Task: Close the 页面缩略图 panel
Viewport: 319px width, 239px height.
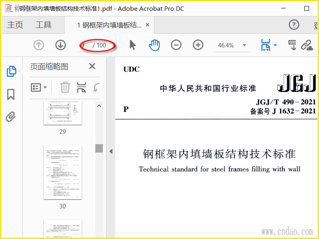Action: coord(92,66)
